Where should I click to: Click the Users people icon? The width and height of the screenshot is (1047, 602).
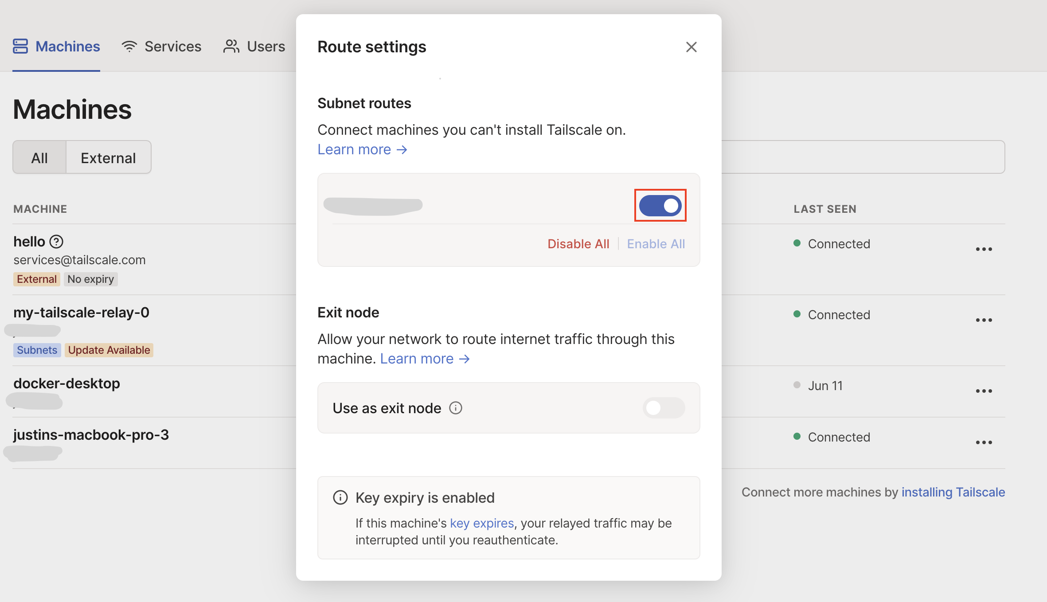[231, 46]
